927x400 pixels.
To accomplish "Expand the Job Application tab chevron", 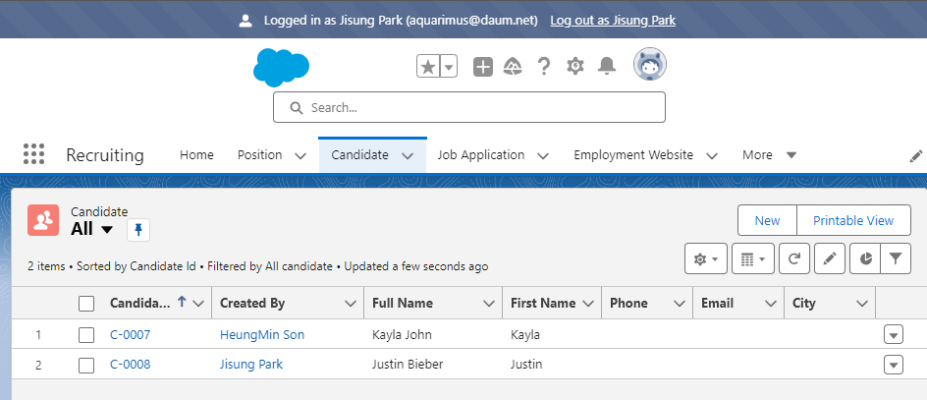I will (x=543, y=156).
